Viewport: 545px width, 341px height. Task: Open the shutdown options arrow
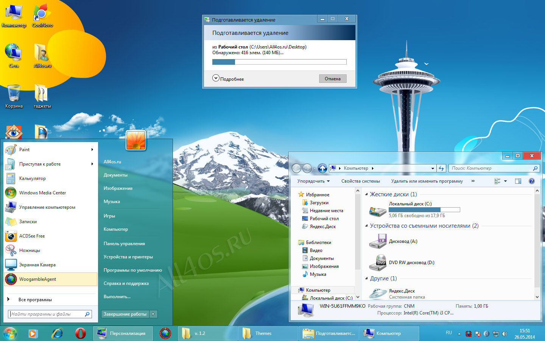[153, 314]
